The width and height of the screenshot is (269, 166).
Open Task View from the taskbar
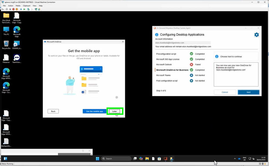[135, 159]
